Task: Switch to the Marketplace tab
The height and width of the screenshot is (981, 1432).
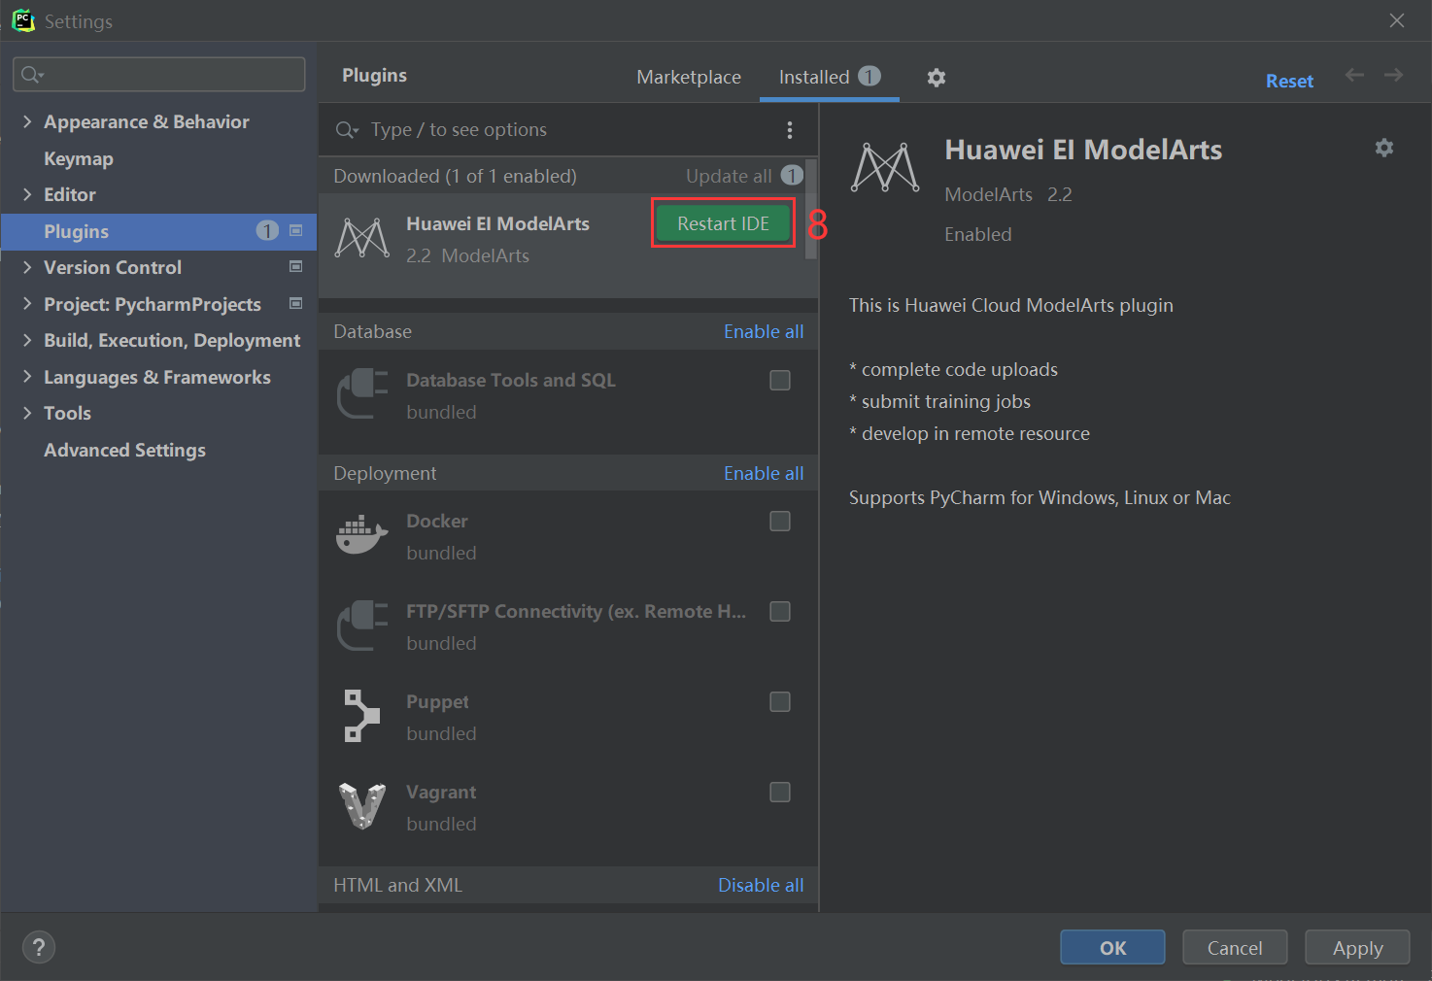Action: 689,77
